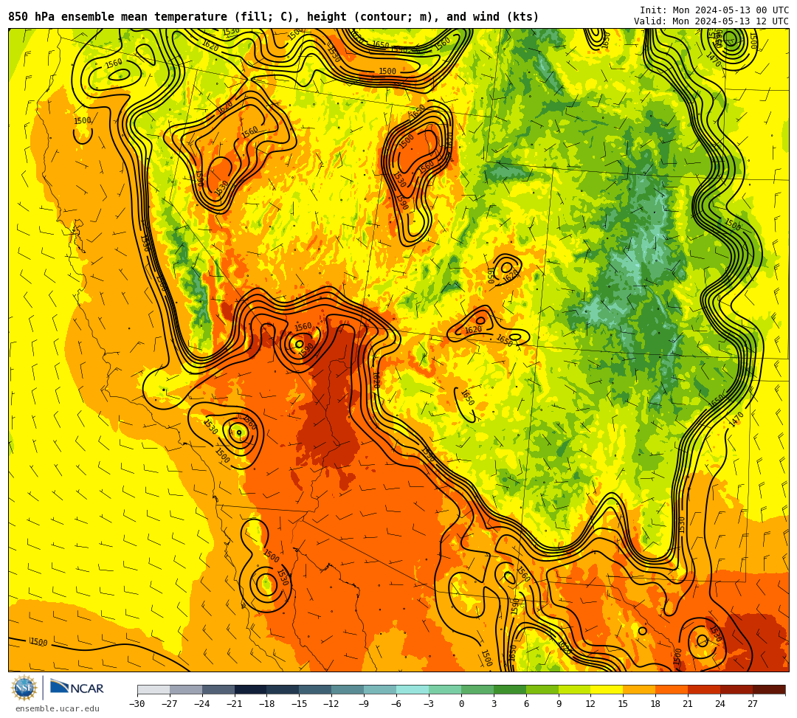Pick the colorbar swatch between -30 and -27
This screenshot has height=718, width=797.
pos(153,689)
